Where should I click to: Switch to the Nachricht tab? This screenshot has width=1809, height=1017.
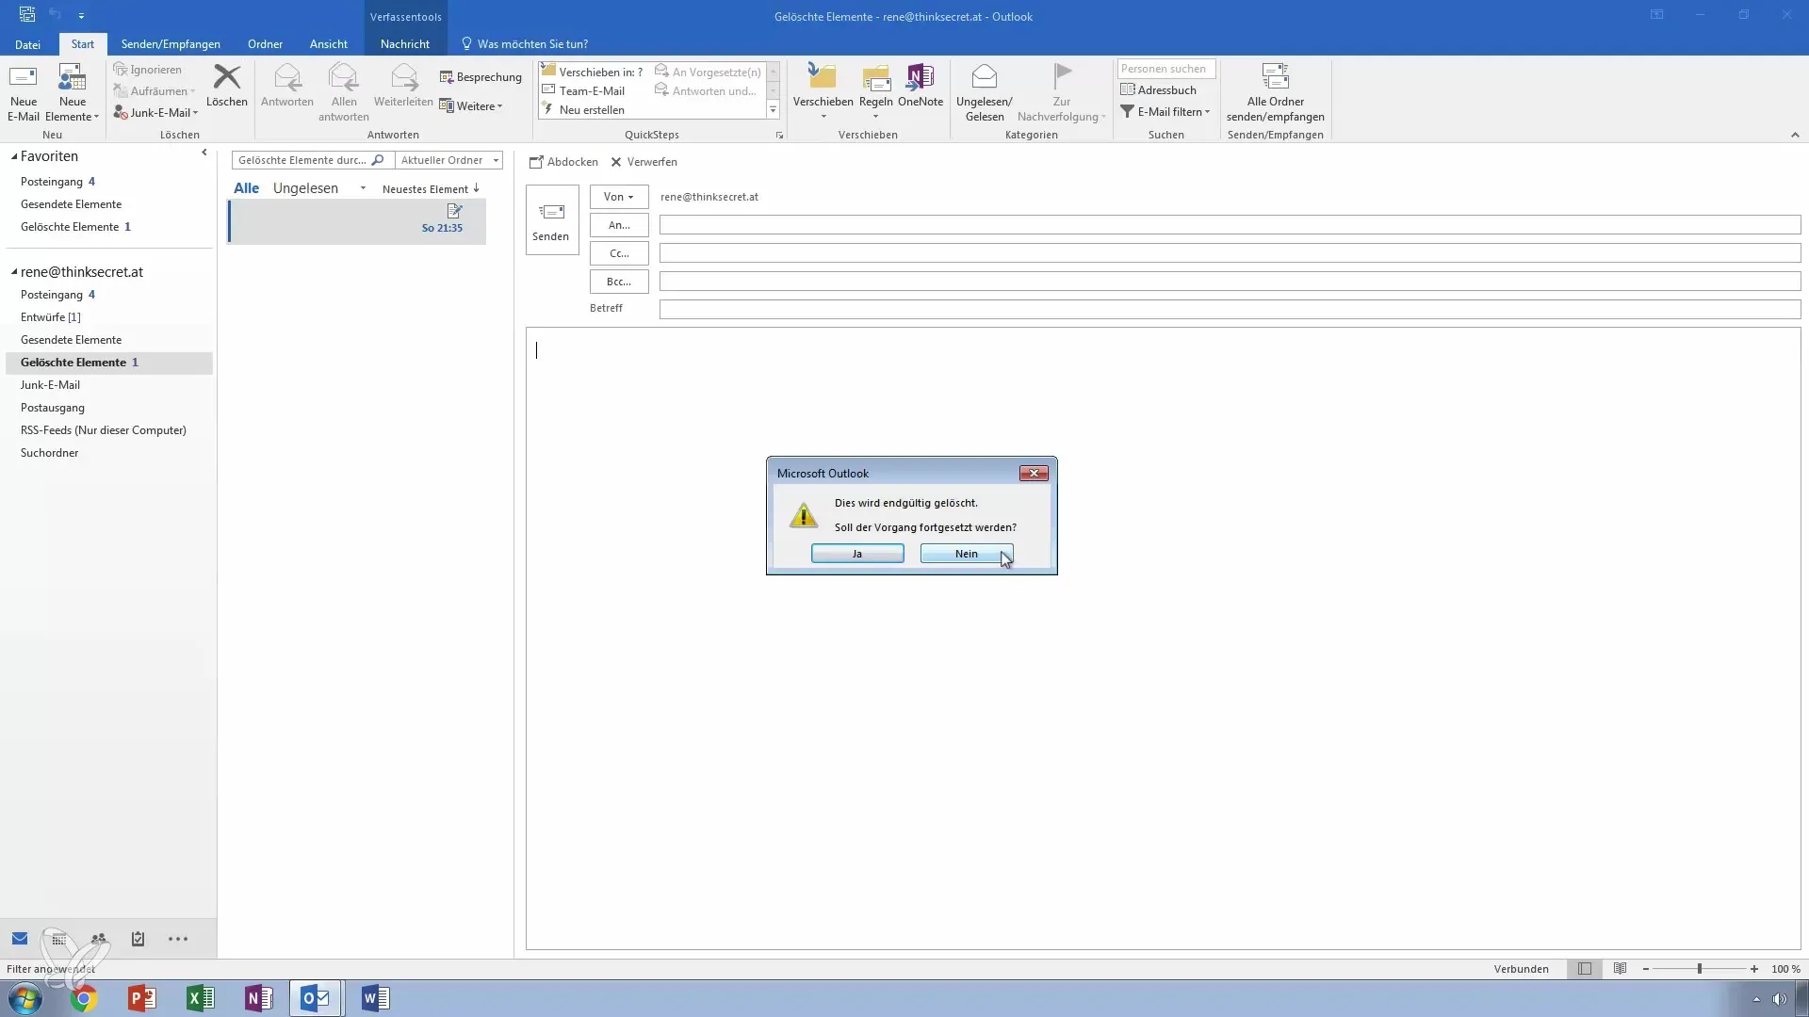[405, 44]
